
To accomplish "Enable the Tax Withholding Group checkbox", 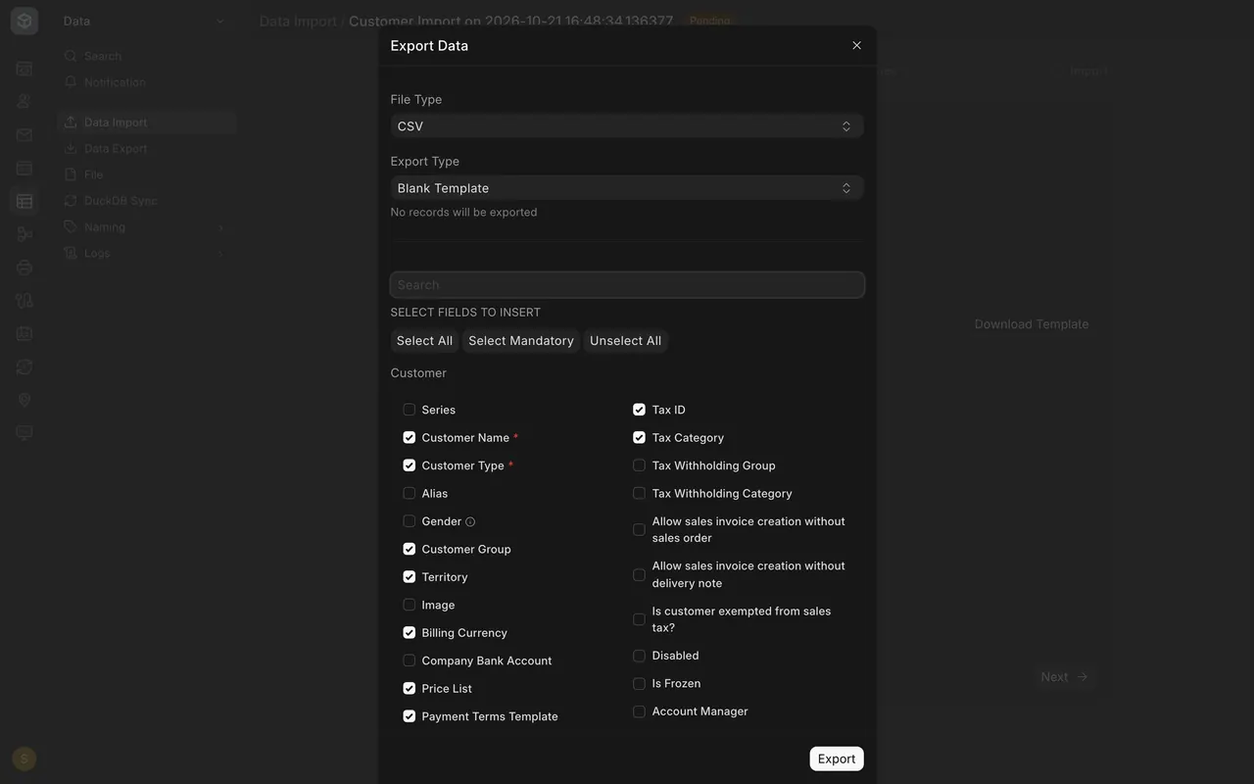I will 639,465.
